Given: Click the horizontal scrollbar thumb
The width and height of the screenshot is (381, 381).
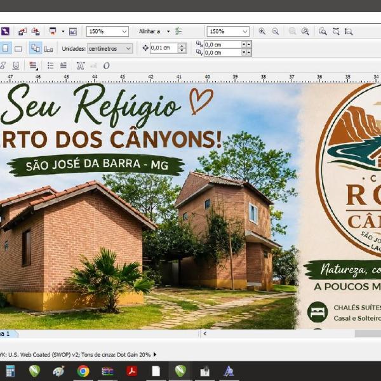Looking at the screenshot, I should (x=368, y=333).
